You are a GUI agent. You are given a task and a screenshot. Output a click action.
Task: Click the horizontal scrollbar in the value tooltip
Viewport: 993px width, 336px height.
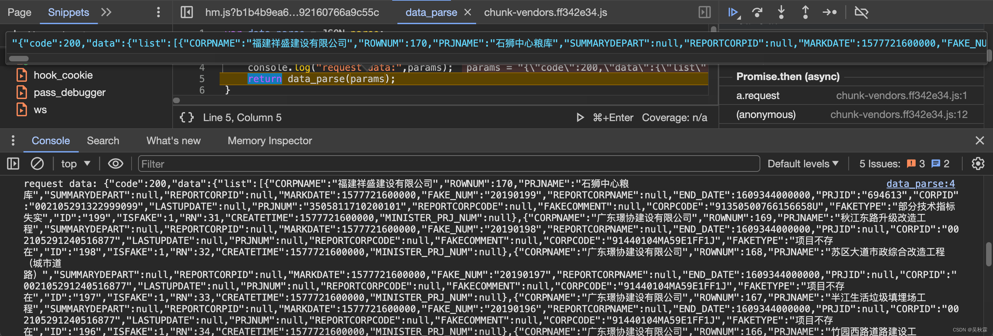[x=19, y=59]
